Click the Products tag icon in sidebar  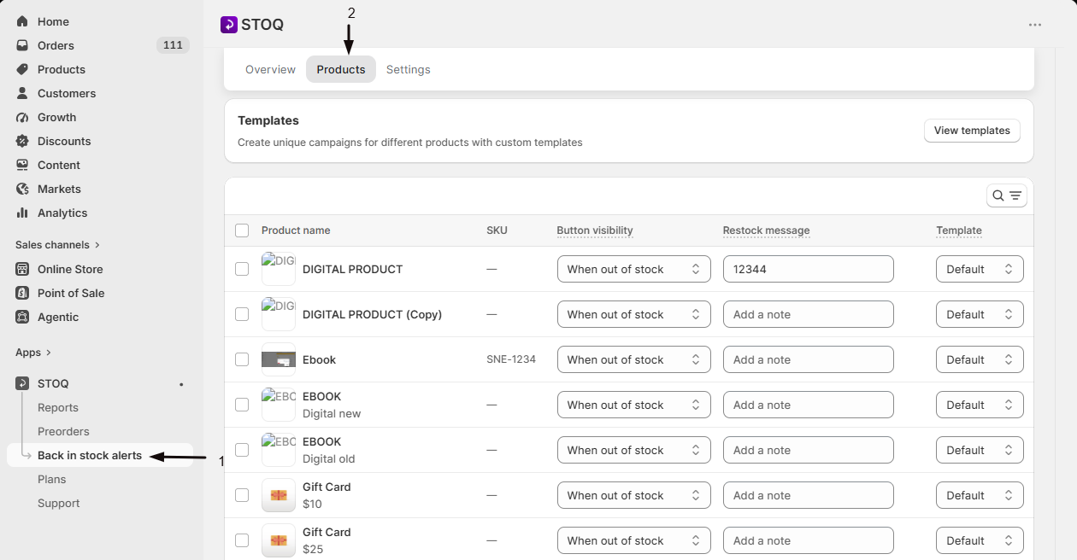22,69
